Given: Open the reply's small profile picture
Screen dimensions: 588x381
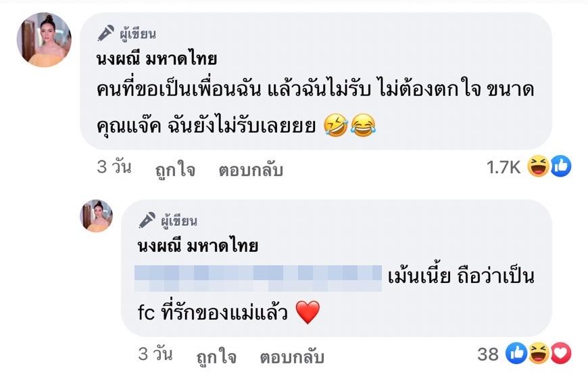Looking at the screenshot, I should tap(97, 216).
